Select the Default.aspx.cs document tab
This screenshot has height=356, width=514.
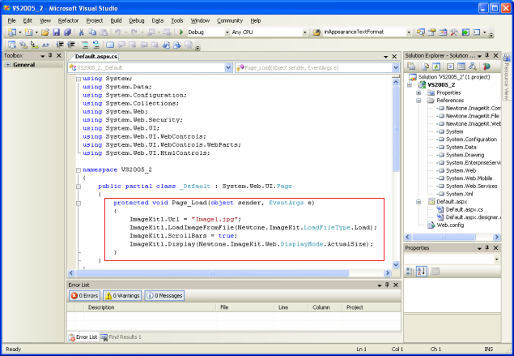96,57
